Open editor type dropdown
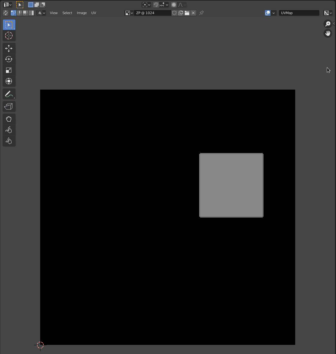Viewport: 336px width, 354px height. (8, 5)
